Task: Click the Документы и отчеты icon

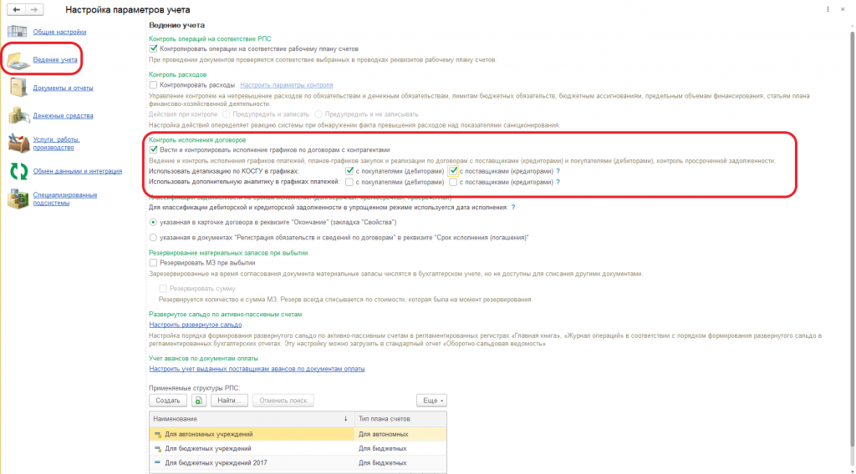Action: pos(18,88)
